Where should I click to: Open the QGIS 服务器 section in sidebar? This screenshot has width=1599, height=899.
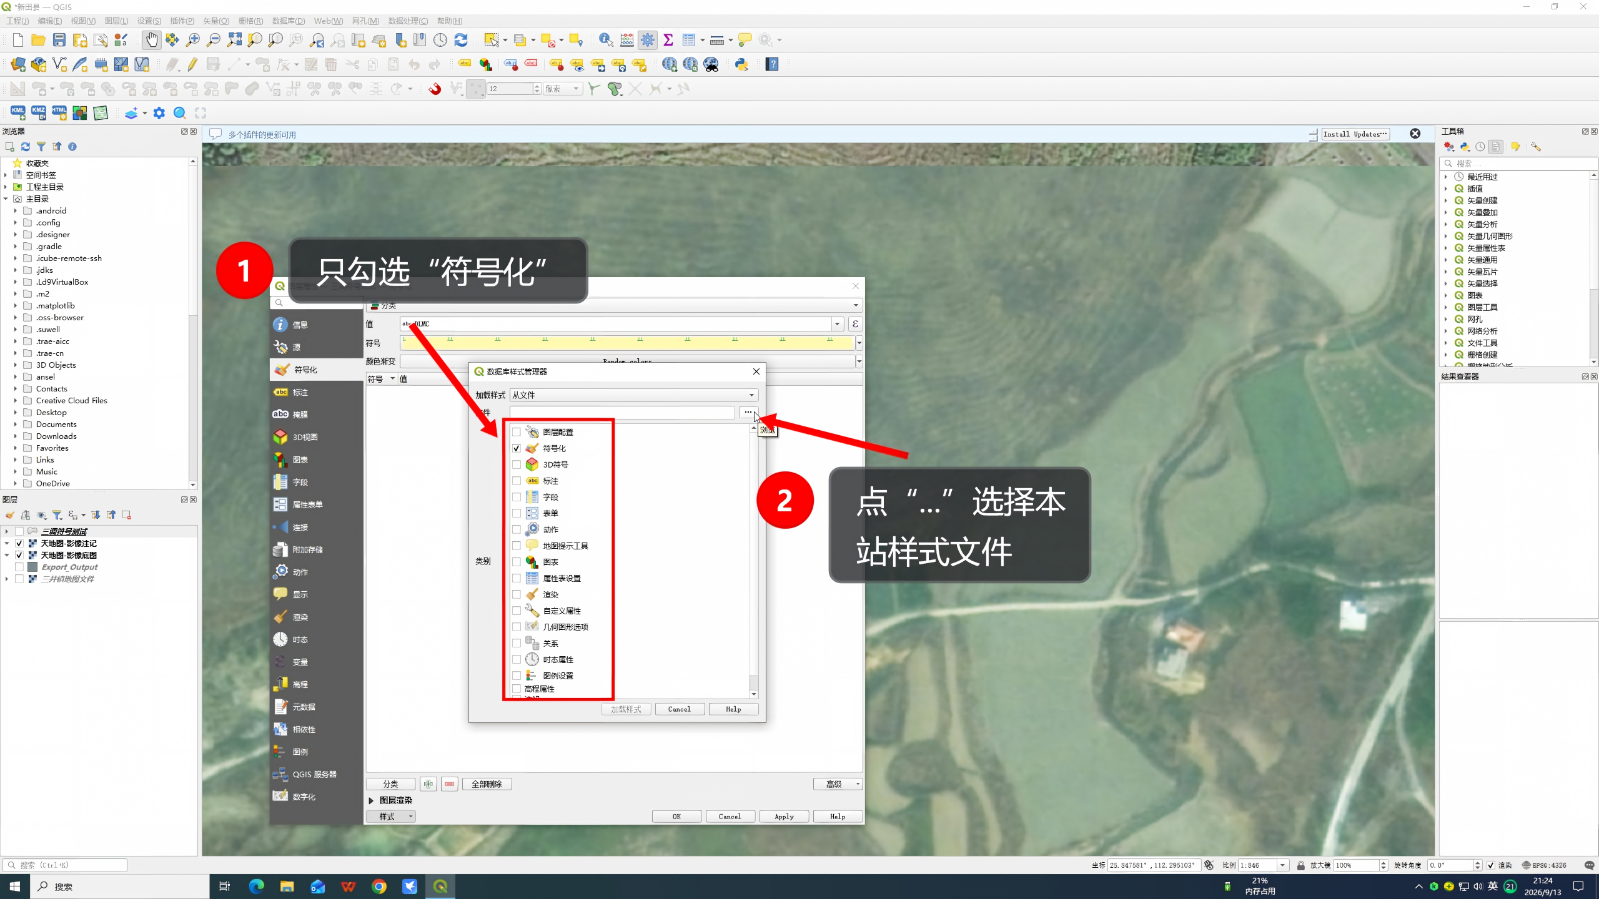coord(316,774)
